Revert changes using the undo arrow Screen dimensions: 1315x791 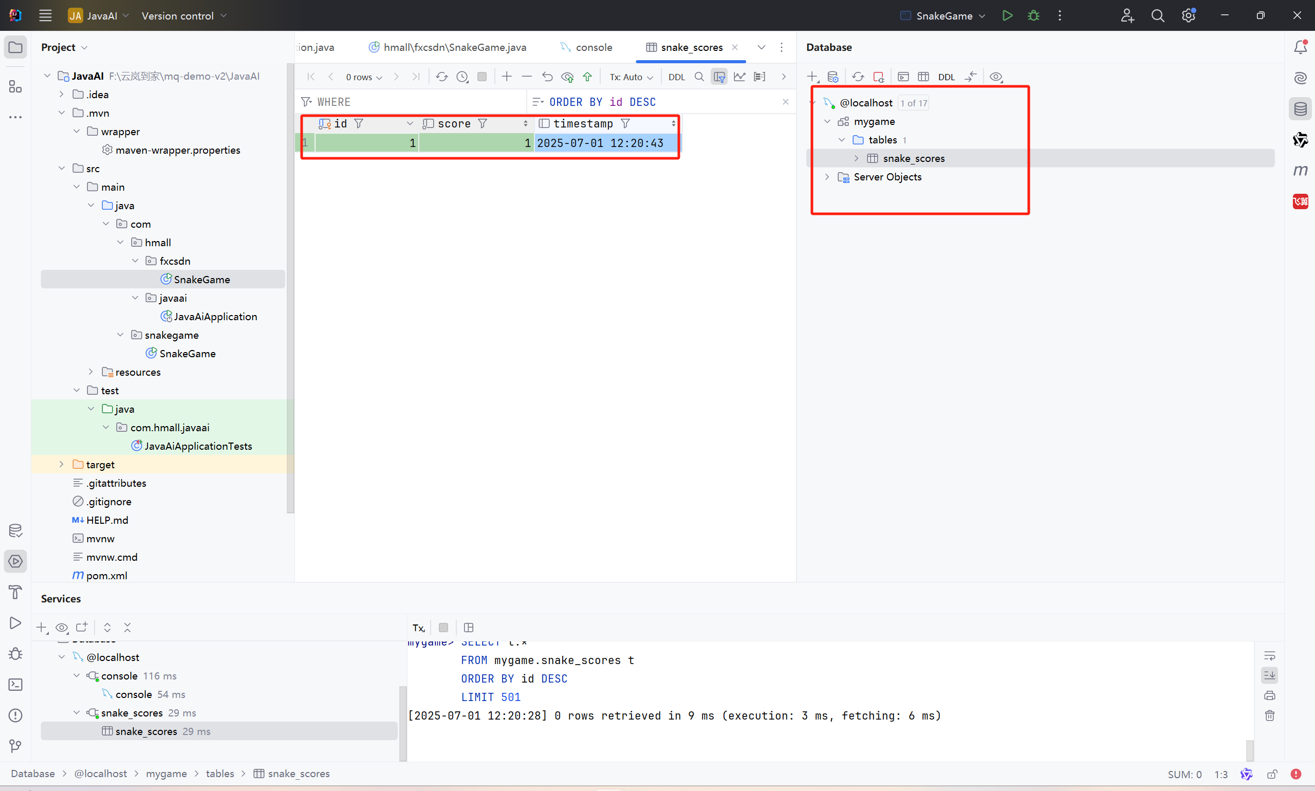[x=547, y=77]
